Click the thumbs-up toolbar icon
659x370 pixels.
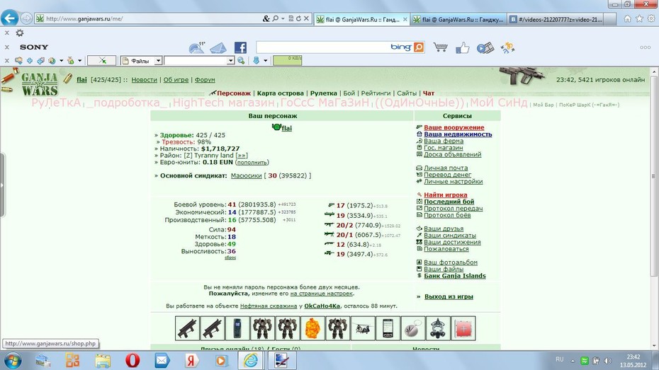462,48
